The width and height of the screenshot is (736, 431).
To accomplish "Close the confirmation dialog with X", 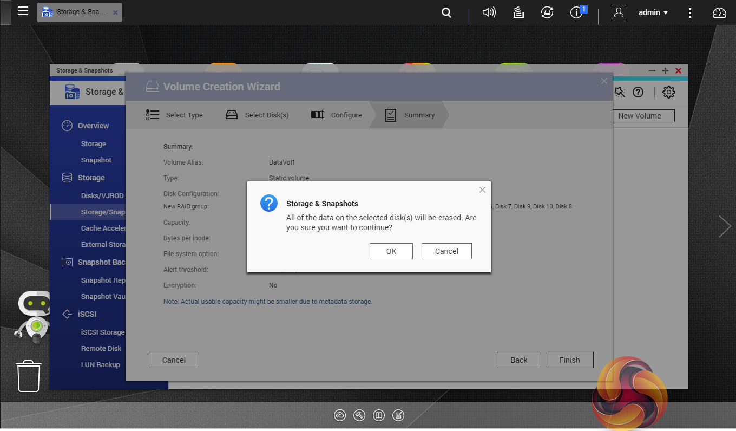I will [x=482, y=190].
